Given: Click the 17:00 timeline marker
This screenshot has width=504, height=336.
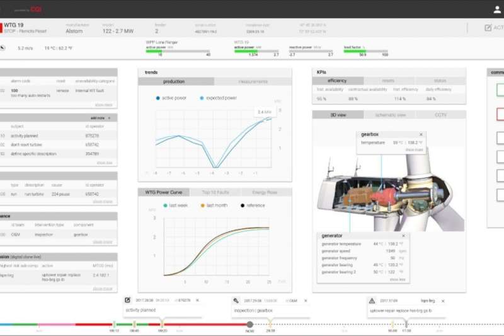Looking at the screenshot, I should coord(406,325).
